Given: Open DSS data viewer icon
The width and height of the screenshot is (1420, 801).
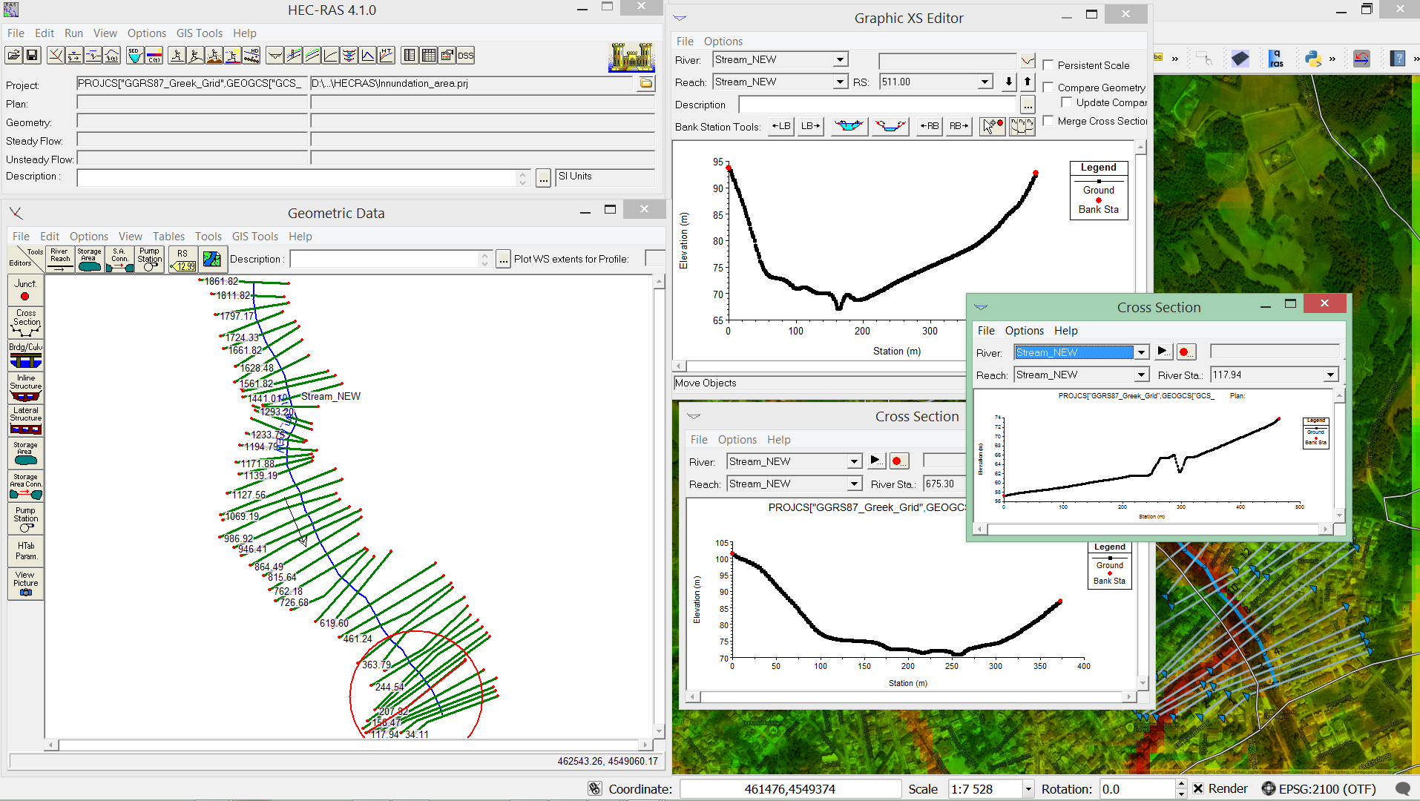Looking at the screenshot, I should pyautogui.click(x=466, y=56).
